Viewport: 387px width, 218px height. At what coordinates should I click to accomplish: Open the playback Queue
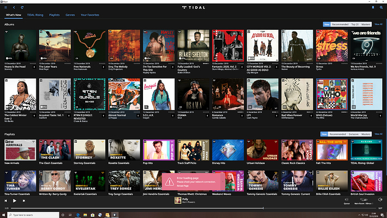tap(347, 201)
